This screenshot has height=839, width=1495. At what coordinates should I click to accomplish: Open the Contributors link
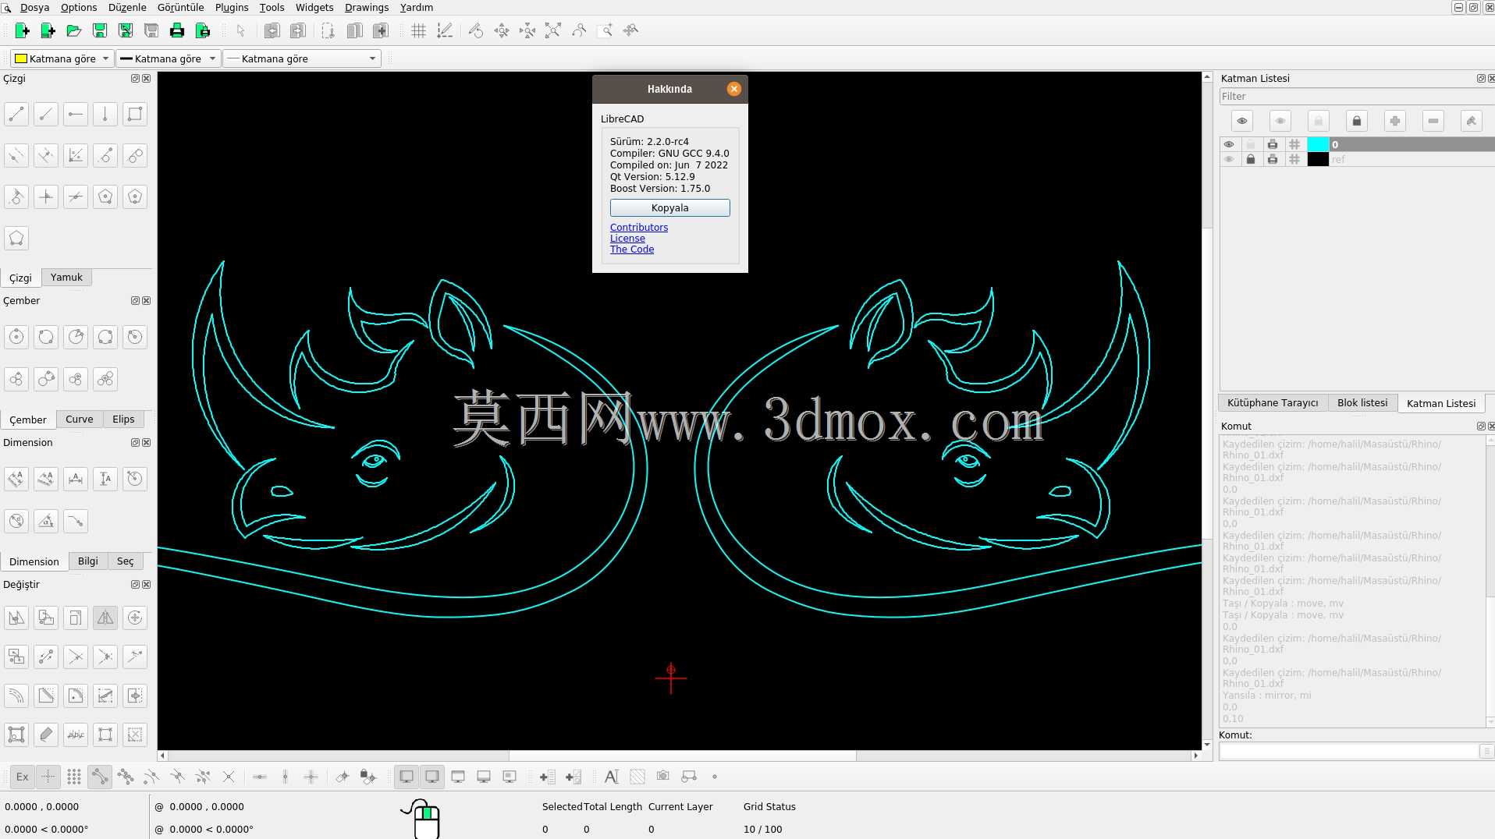click(x=639, y=227)
